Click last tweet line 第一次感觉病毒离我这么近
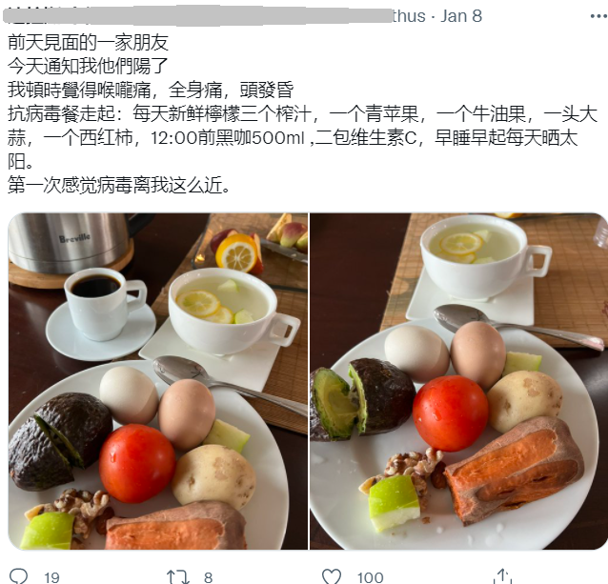Screen dimensions: 608x584 pos(120,185)
